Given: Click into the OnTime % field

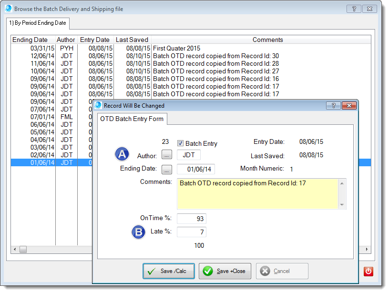Looking at the screenshot, I should point(191,219).
